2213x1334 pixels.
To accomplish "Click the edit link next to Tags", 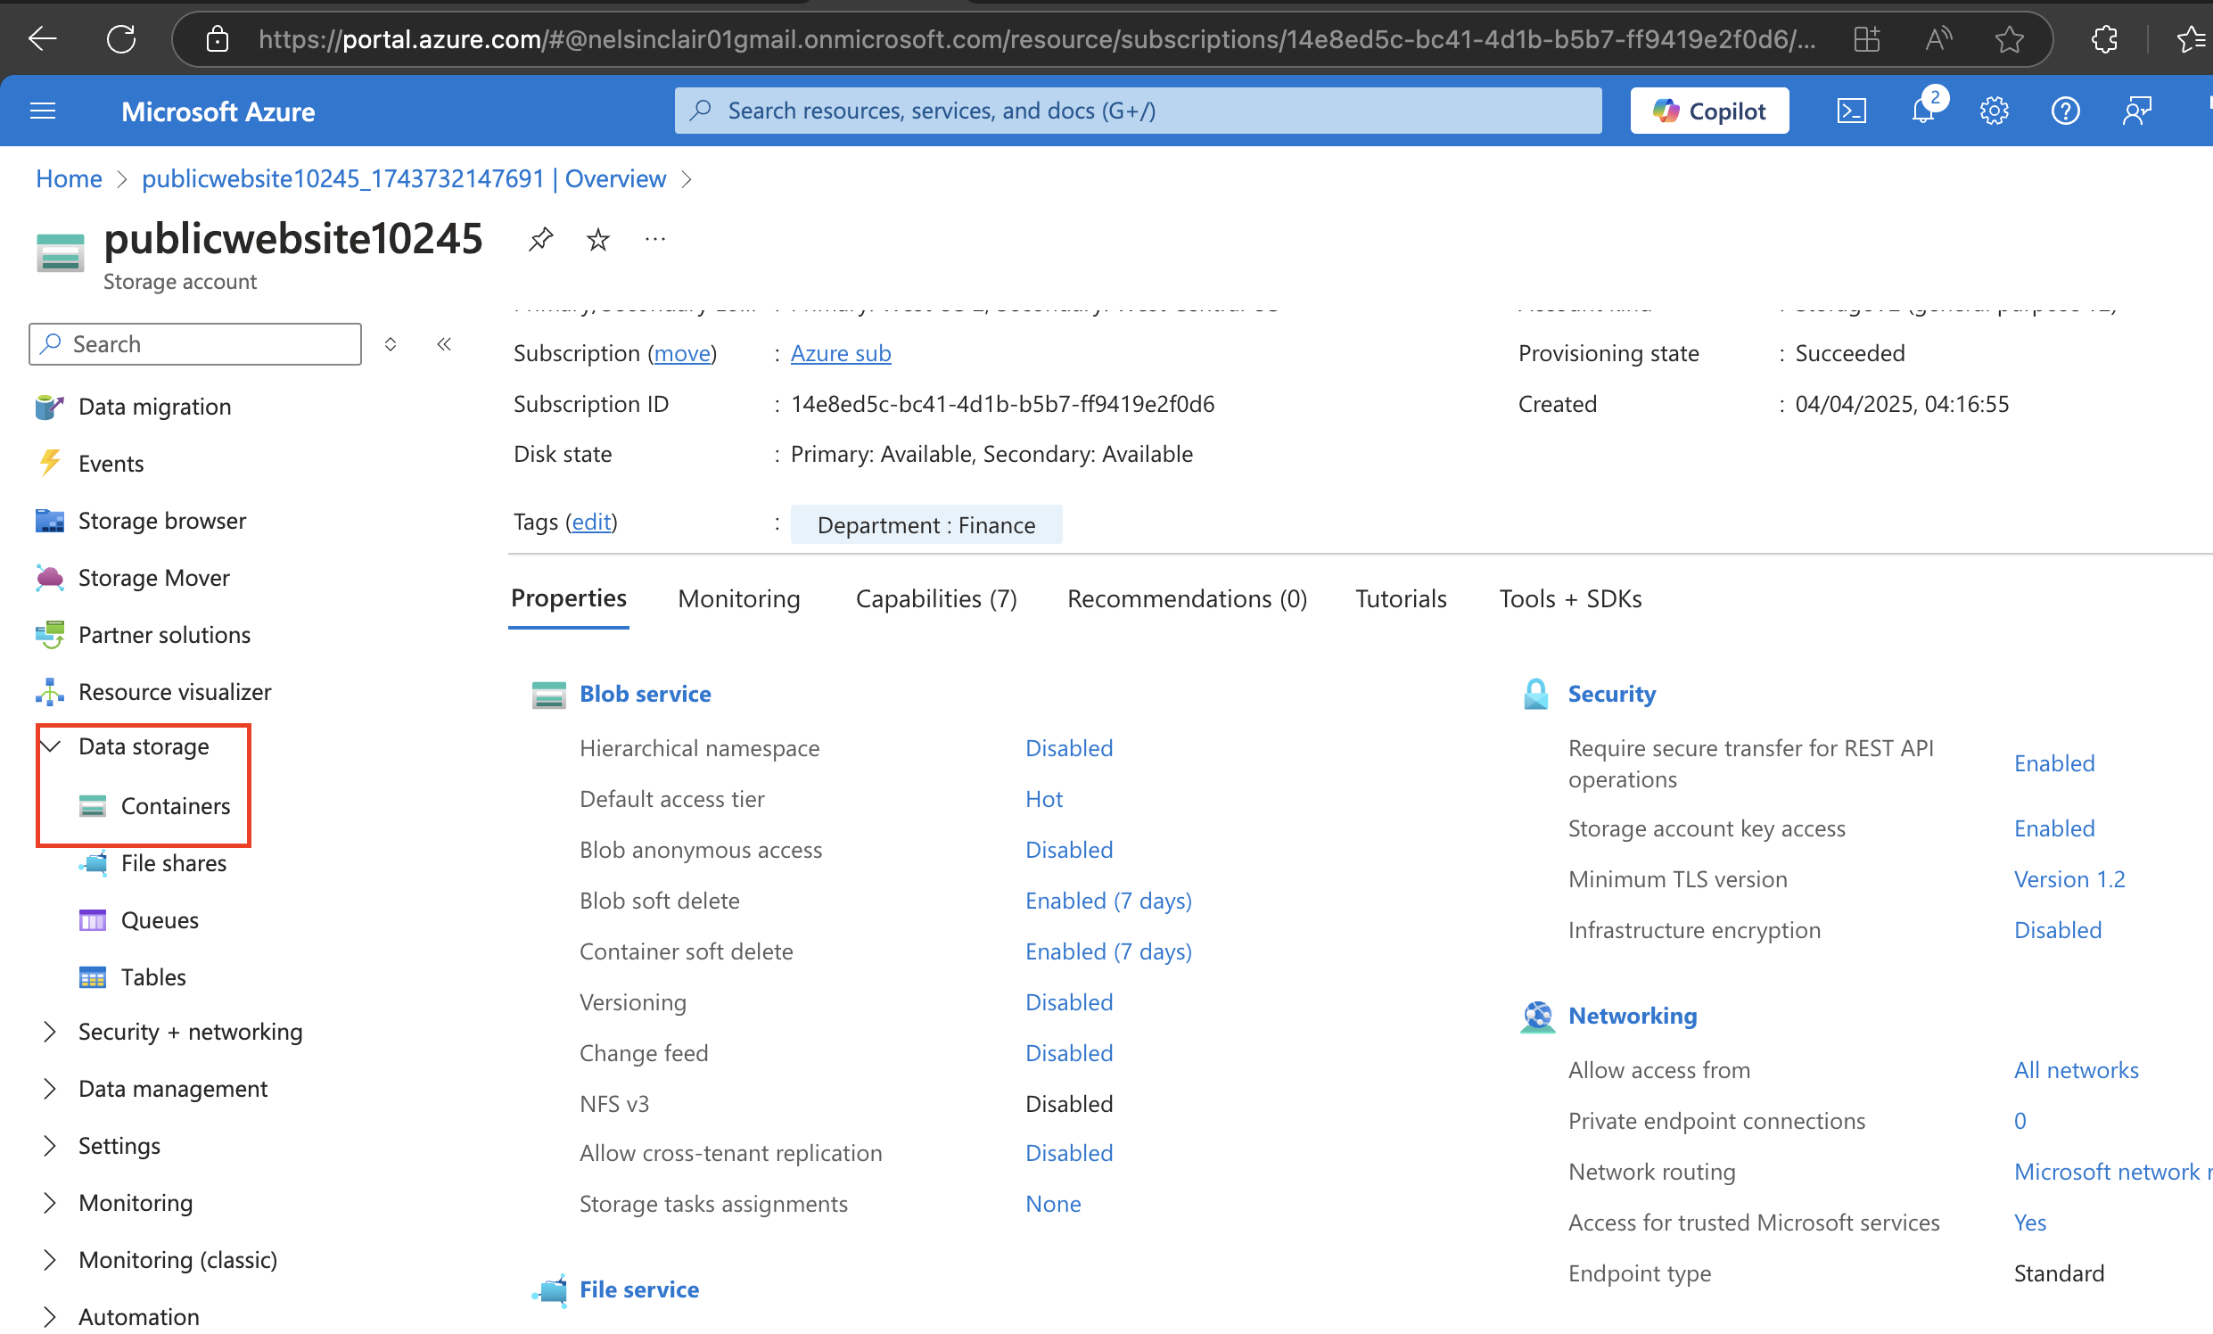I will pyautogui.click(x=591, y=521).
